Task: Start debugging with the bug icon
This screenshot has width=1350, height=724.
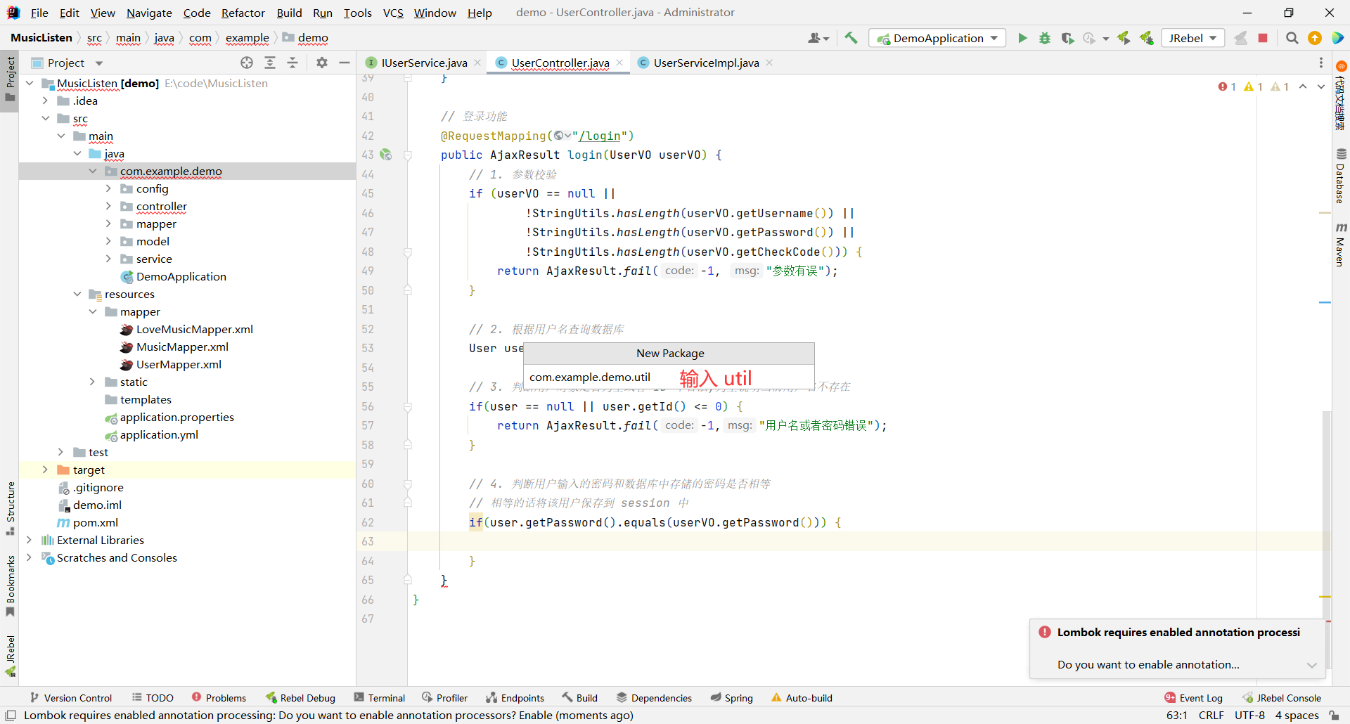Action: [1045, 38]
